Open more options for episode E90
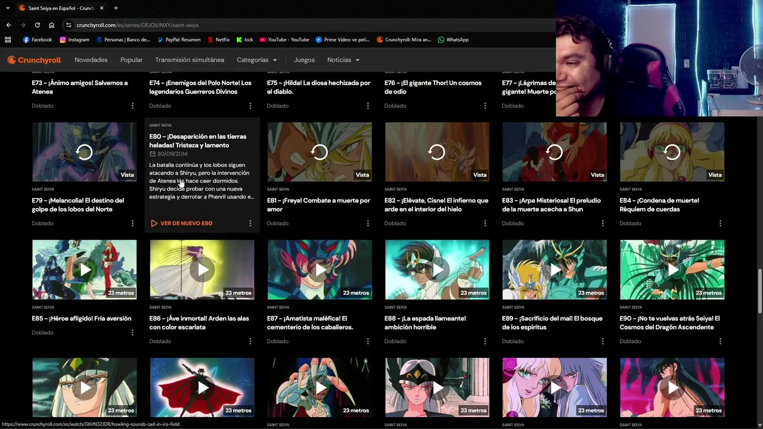 [720, 341]
